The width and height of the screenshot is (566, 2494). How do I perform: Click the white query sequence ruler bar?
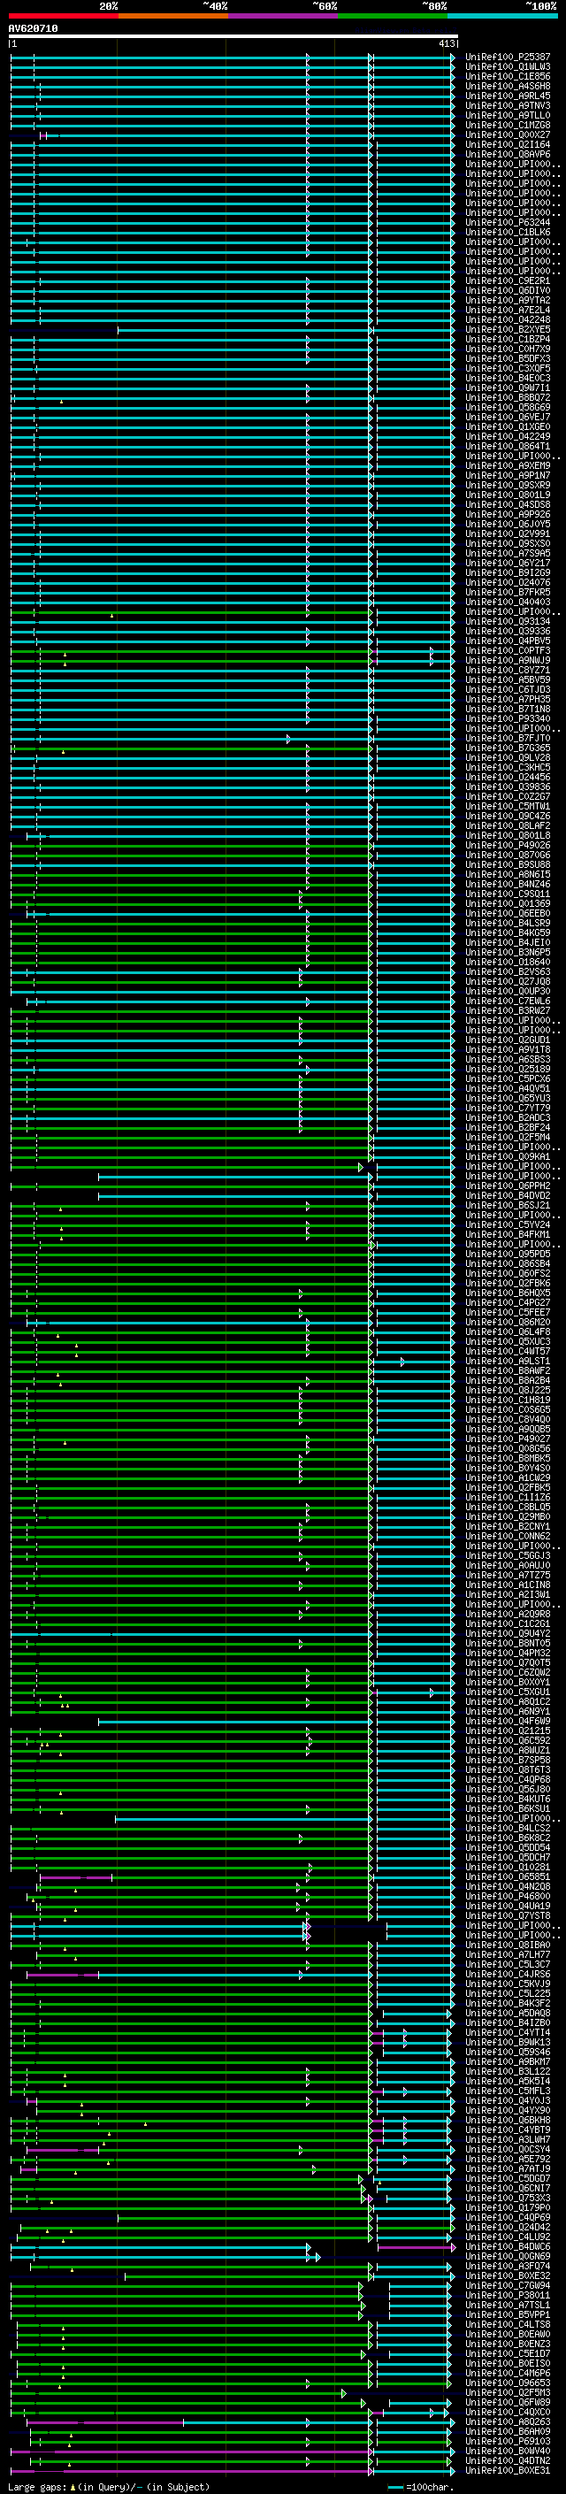coord(233,37)
